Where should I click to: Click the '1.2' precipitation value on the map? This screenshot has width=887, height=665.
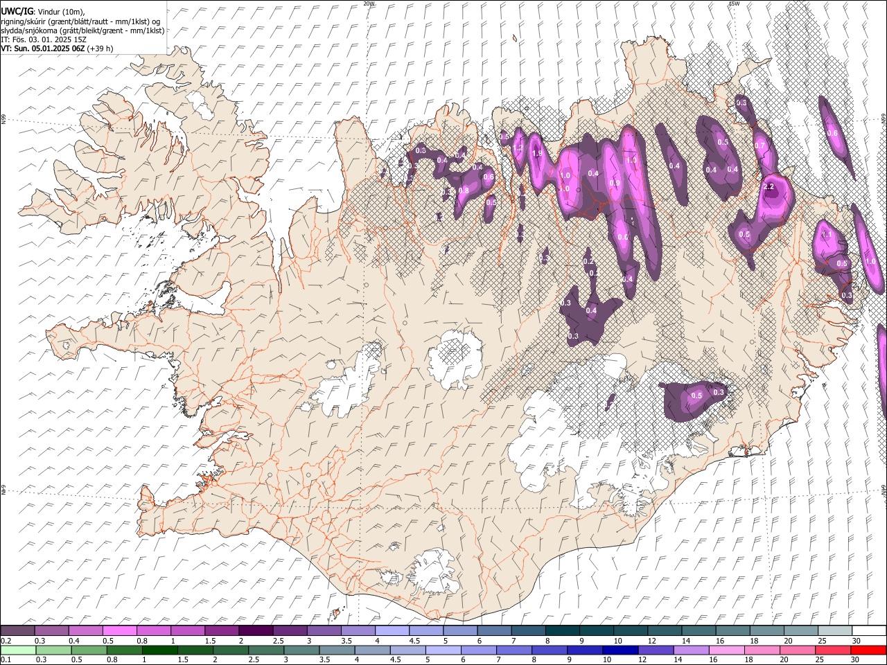518,148
